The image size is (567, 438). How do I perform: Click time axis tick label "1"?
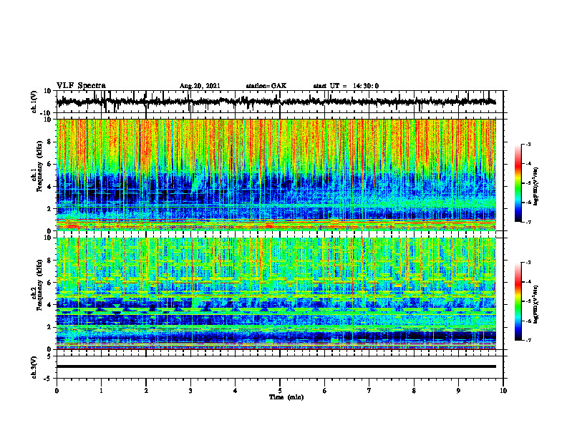pyautogui.click(x=101, y=391)
